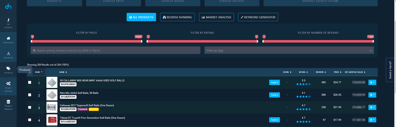Viewport: 396px width, 127px height.
Task: Track the Titleist DT Trusoft product
Action: pyautogui.click(x=275, y=120)
